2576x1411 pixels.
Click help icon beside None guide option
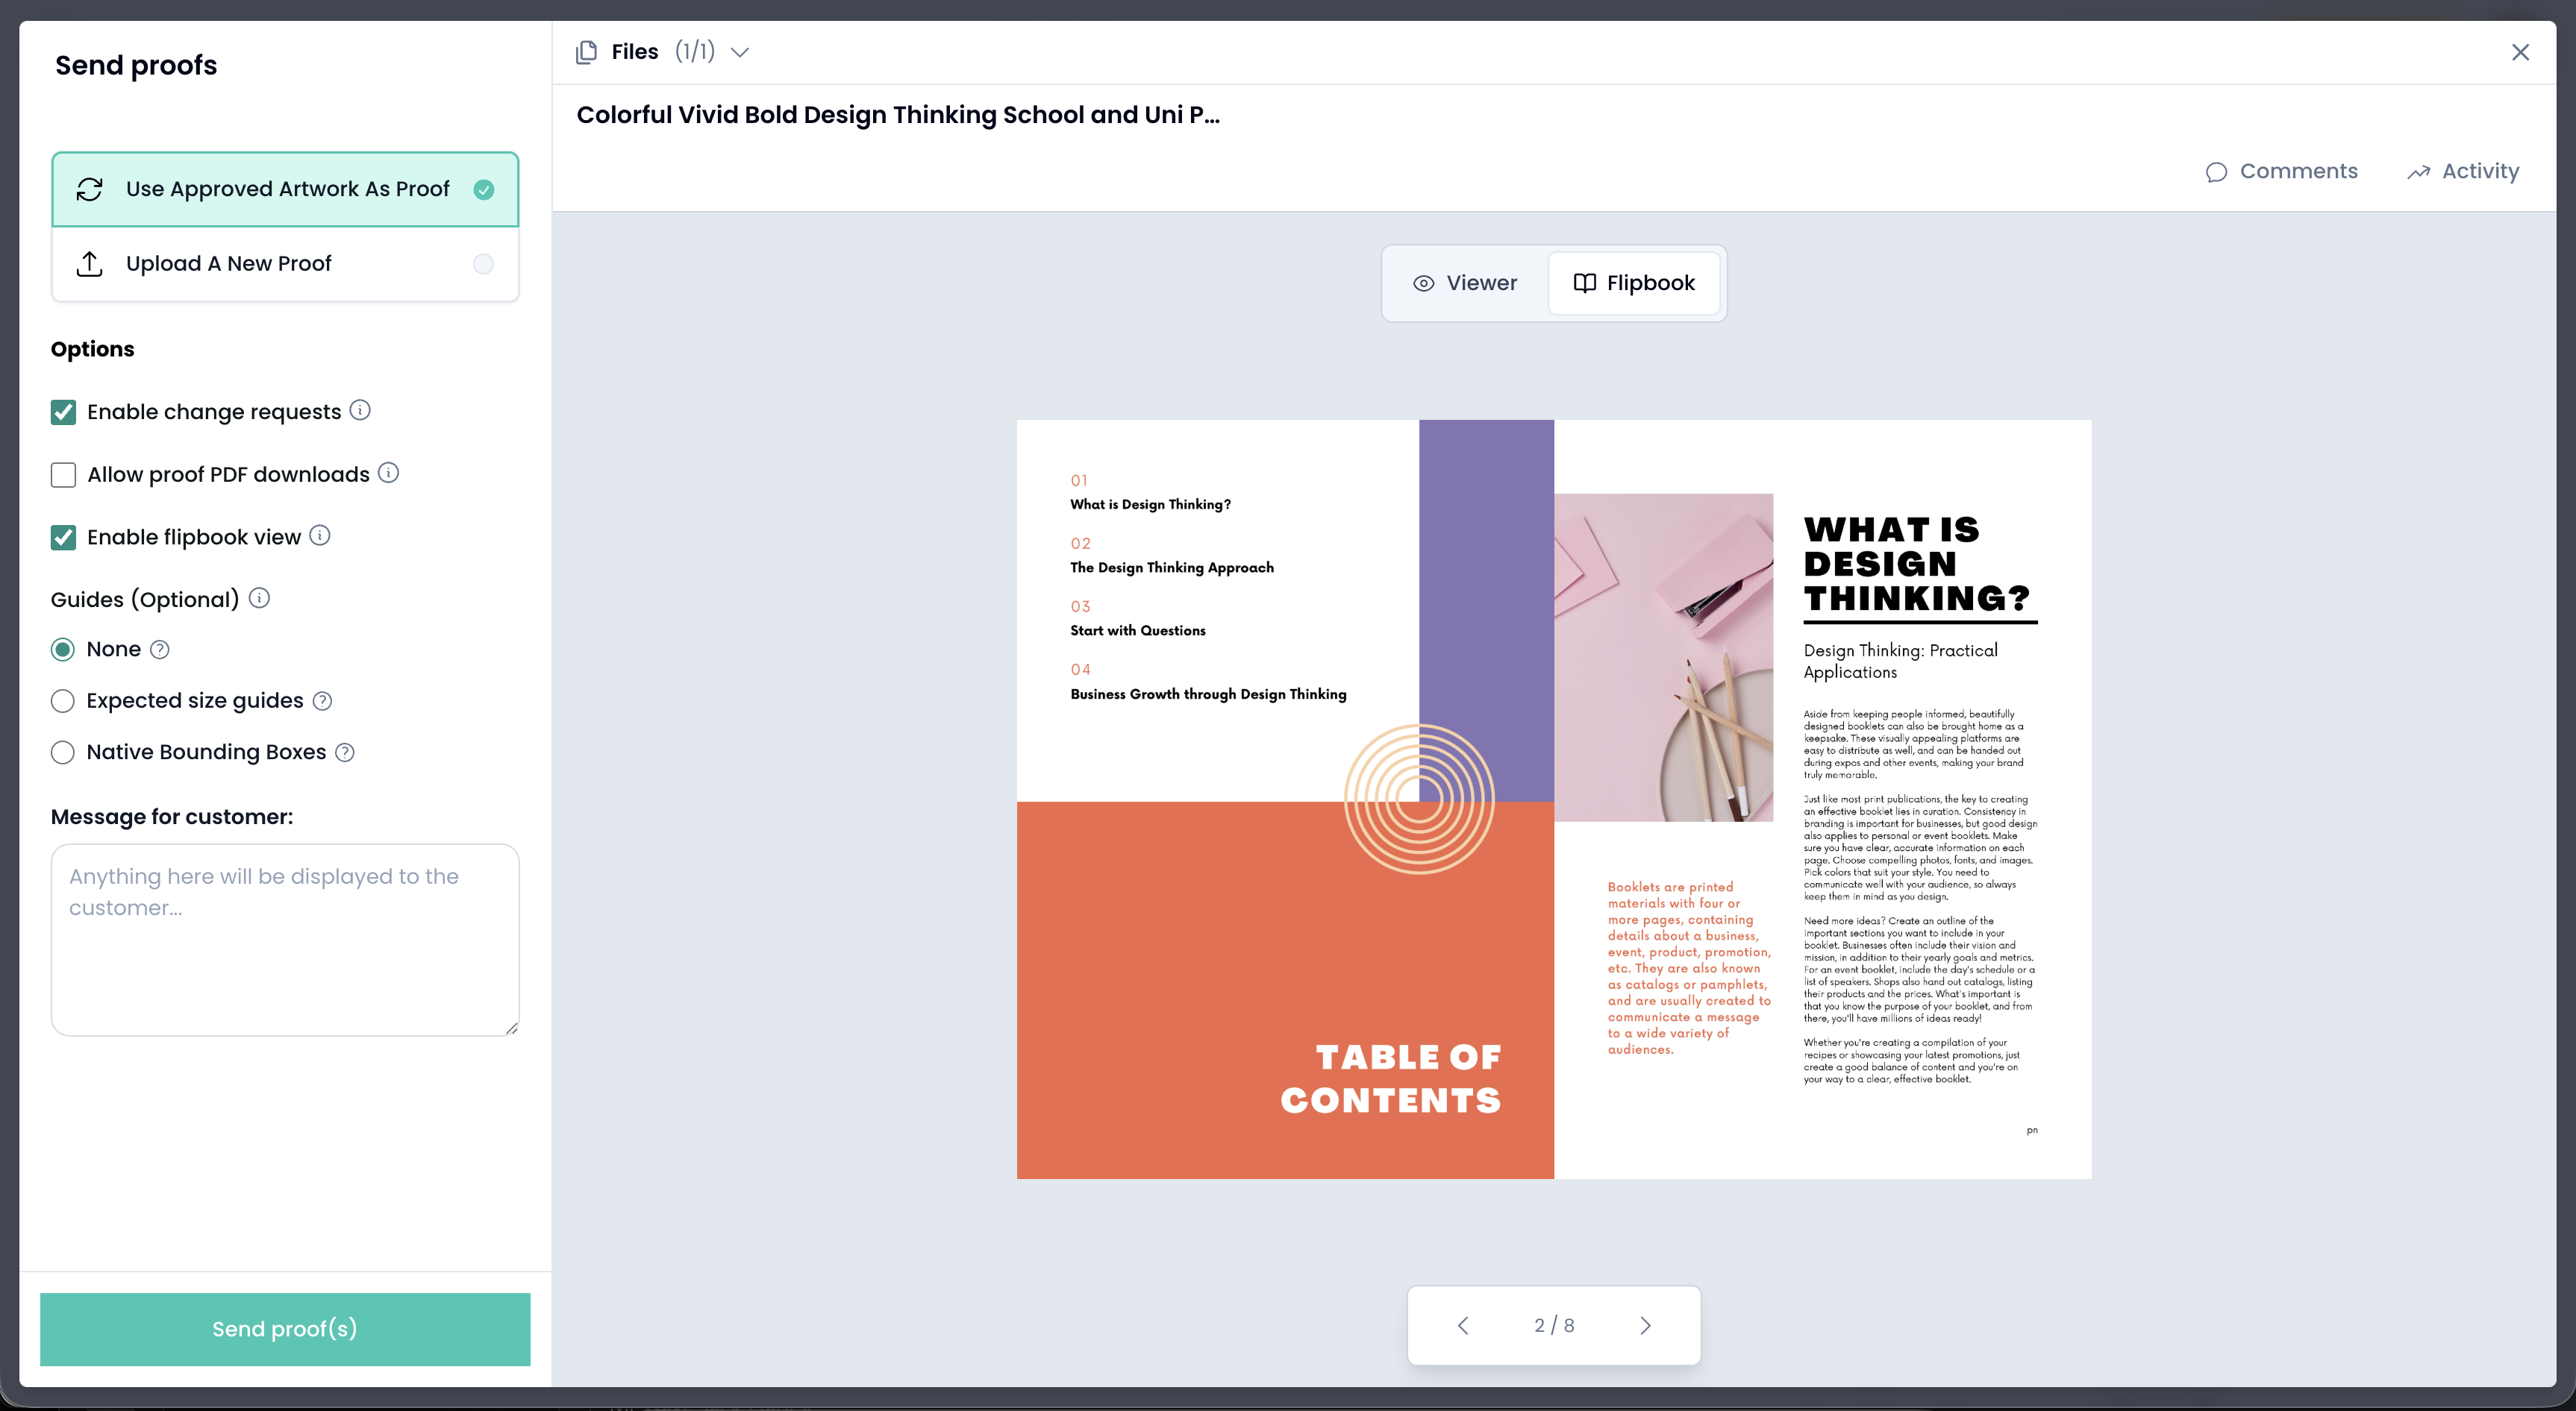pyautogui.click(x=160, y=650)
